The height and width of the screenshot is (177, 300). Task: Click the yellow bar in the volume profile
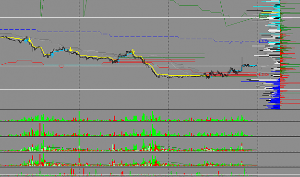(270, 12)
